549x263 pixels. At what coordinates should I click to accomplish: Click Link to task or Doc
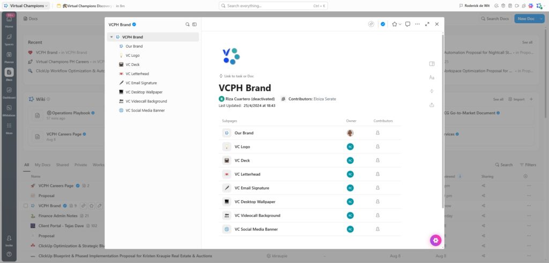(239, 76)
